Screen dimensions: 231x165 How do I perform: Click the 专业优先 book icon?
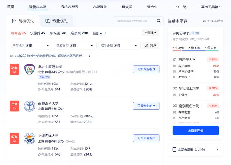(x=48, y=21)
